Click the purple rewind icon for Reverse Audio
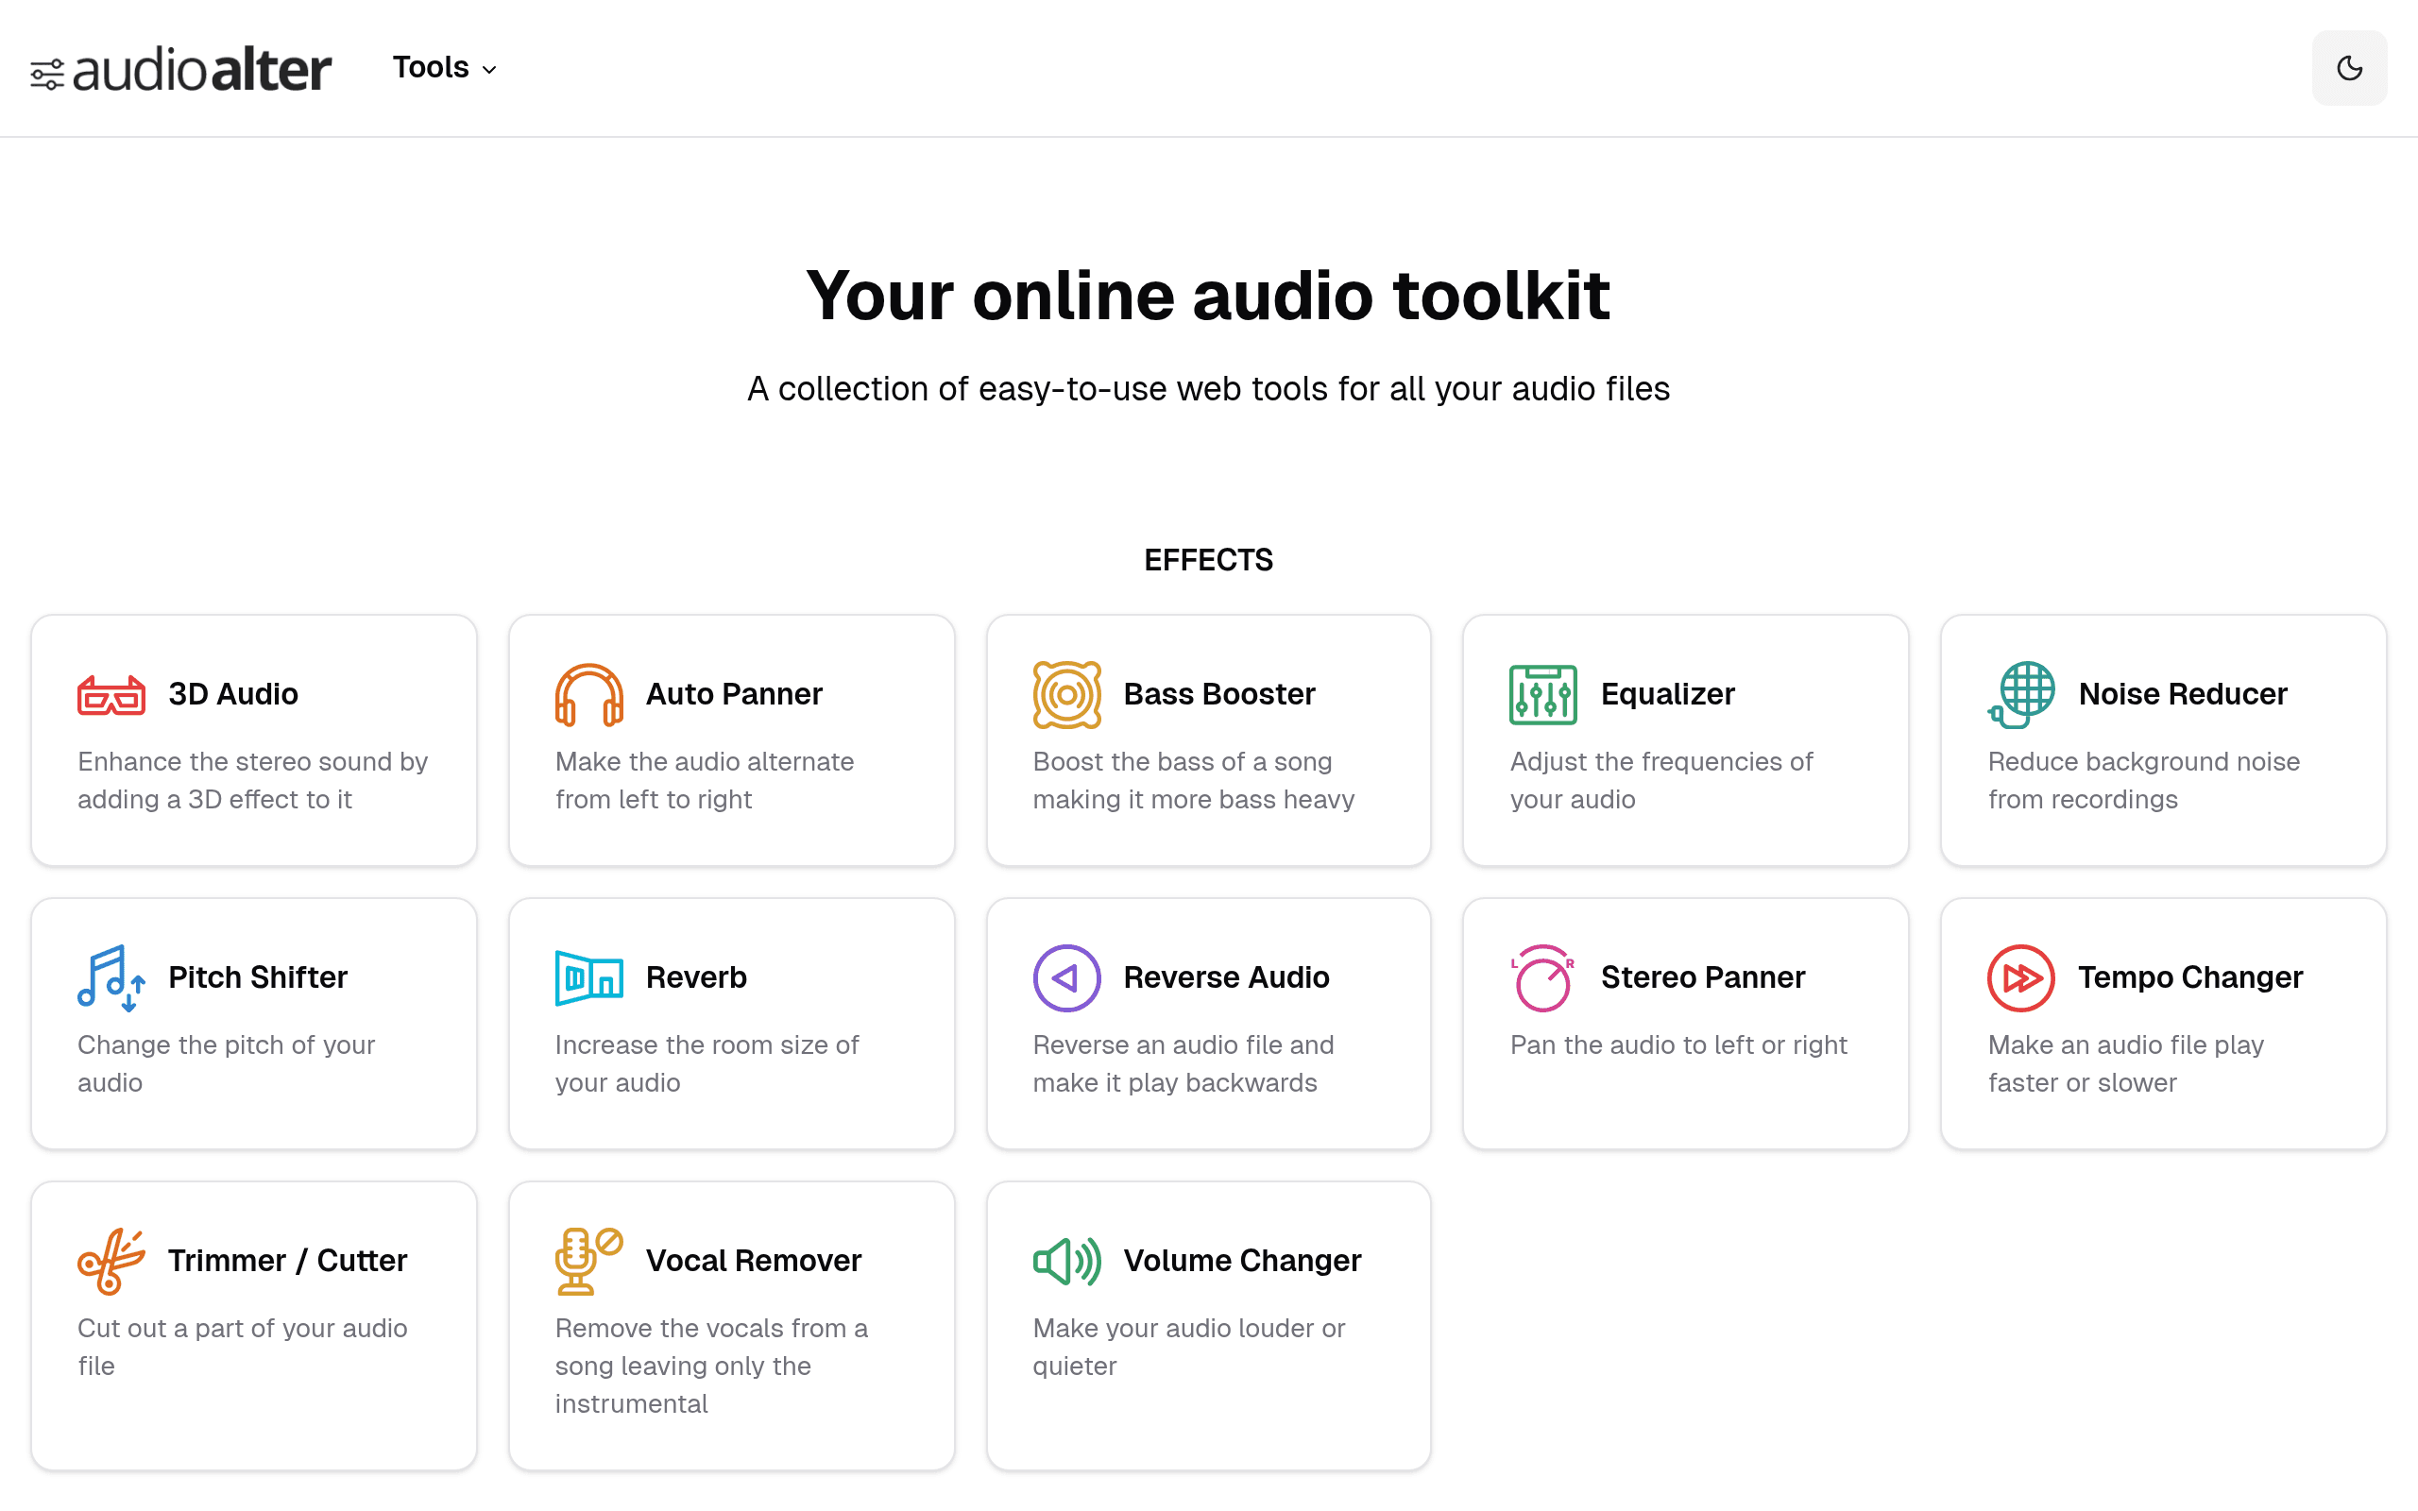This screenshot has height=1511, width=2418. tap(1066, 978)
